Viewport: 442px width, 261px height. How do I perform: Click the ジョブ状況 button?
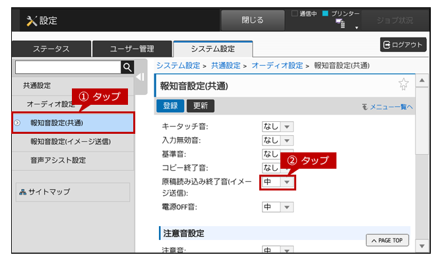(x=395, y=20)
